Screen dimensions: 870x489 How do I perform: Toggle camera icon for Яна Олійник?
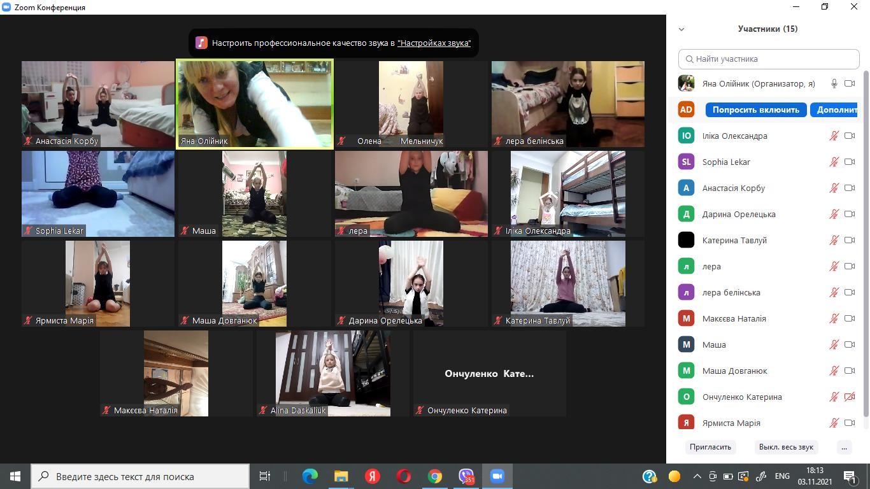(850, 83)
